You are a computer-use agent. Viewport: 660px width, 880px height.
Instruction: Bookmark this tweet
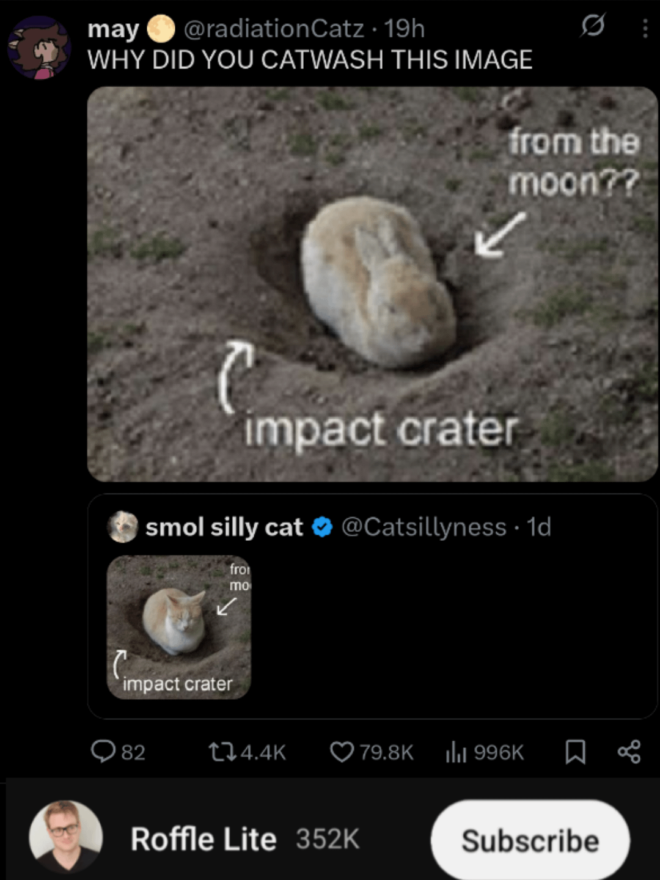tap(575, 752)
